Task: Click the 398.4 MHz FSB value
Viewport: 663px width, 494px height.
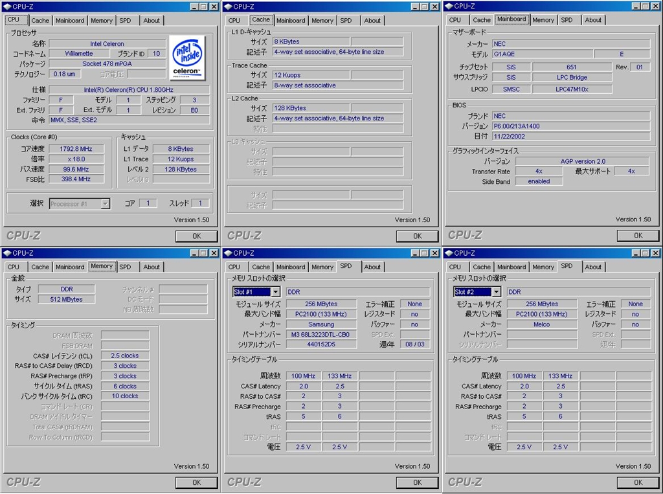Action: 76,179
